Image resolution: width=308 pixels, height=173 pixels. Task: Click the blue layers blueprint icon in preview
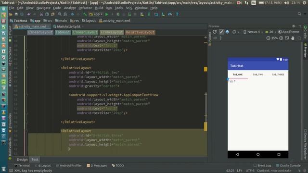click(227, 32)
